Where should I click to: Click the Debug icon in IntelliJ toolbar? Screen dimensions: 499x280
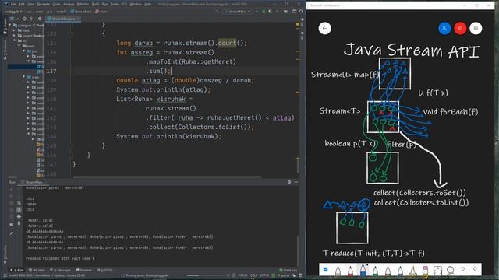[x=264, y=12]
